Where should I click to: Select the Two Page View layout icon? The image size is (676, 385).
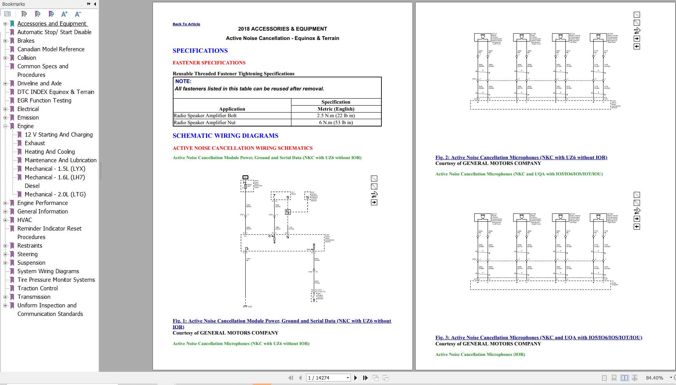624,378
